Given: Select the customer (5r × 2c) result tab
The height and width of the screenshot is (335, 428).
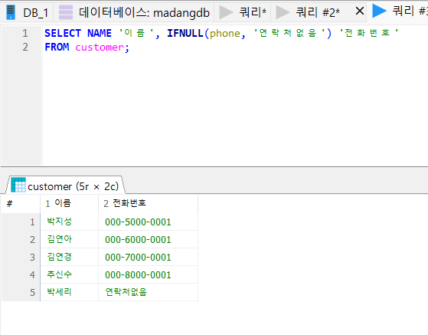Looking at the screenshot, I should (66, 185).
